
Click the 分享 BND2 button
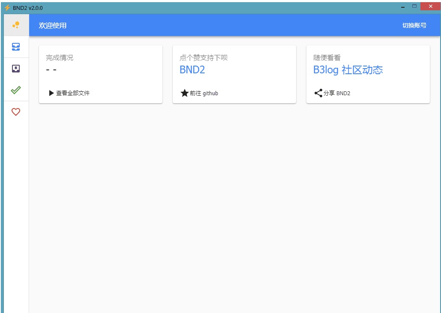332,93
